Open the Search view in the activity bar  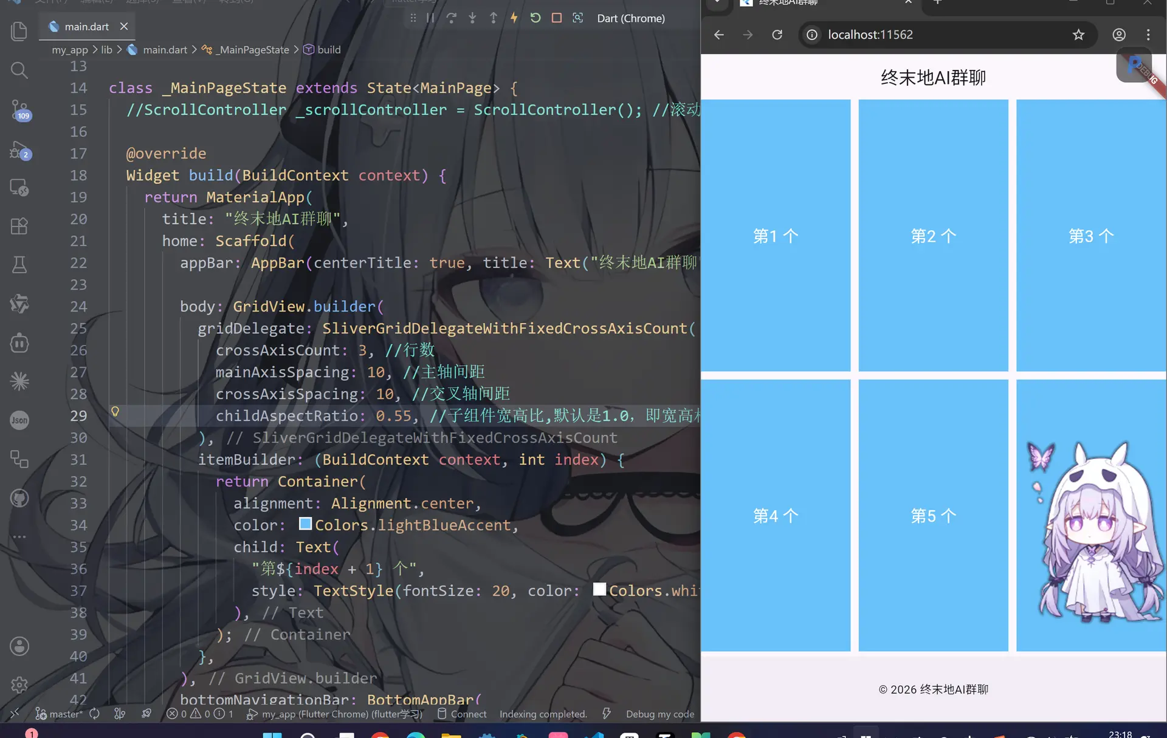pos(19,70)
